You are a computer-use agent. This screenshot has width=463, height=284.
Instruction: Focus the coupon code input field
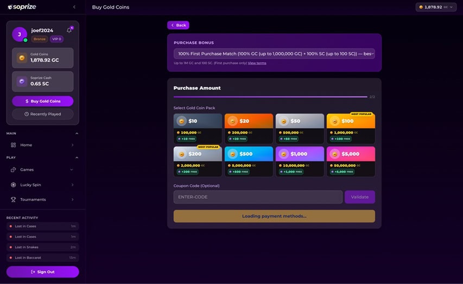point(258,197)
